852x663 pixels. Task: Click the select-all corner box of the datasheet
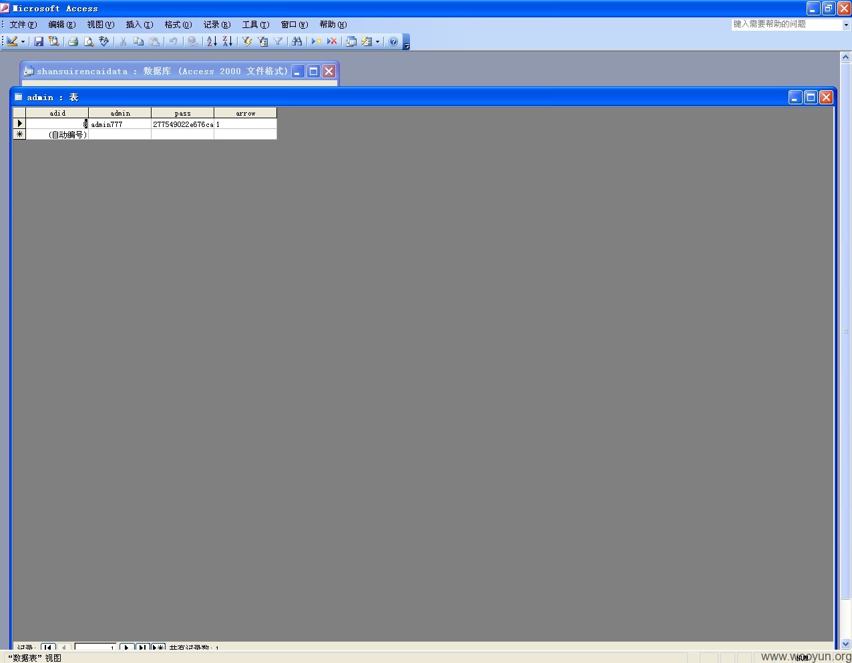point(19,113)
